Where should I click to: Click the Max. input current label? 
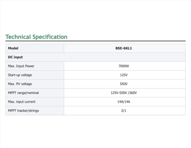click(22, 102)
